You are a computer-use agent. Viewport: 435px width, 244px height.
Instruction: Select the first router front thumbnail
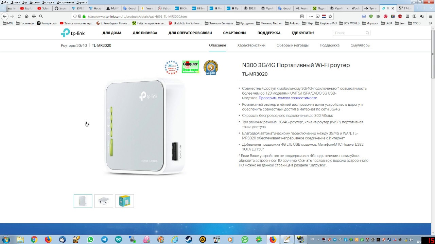click(83, 201)
